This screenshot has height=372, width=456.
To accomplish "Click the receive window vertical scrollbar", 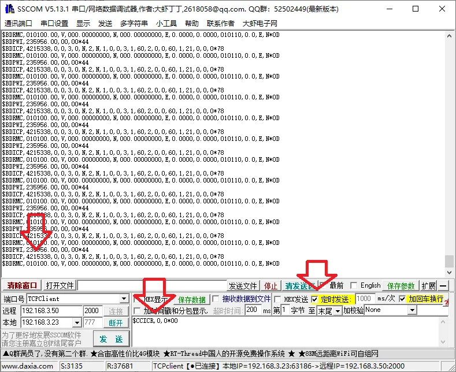I will 449,144.
